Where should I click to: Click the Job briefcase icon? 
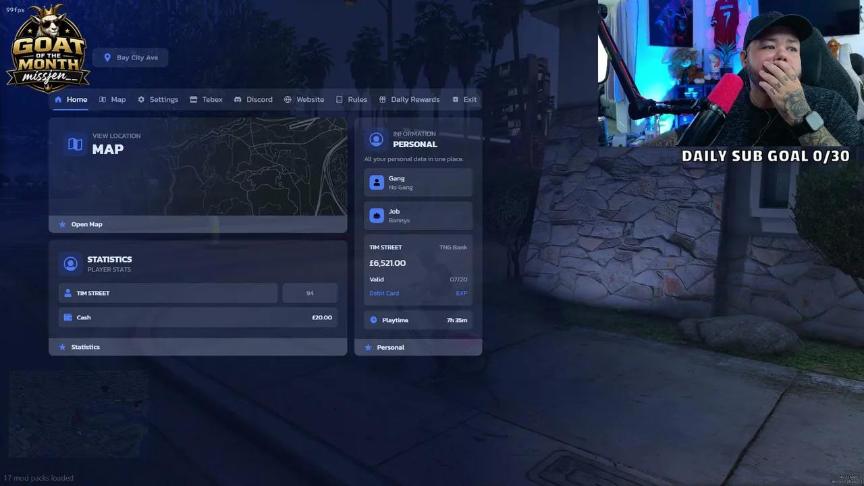(377, 215)
